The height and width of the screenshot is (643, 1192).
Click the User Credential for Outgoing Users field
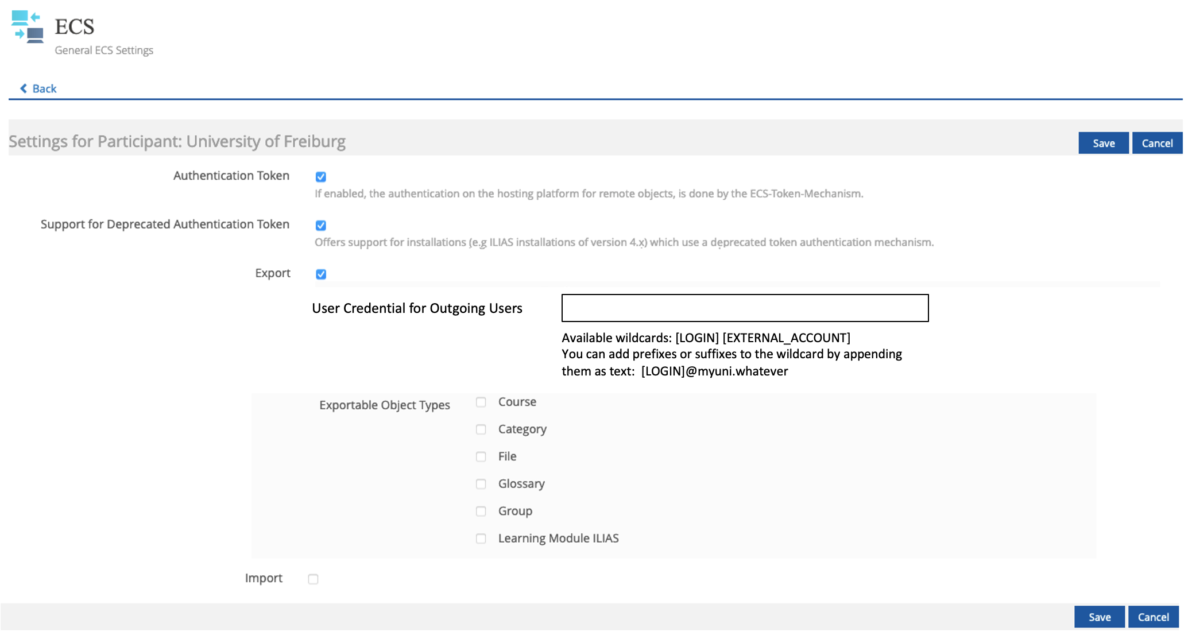745,308
